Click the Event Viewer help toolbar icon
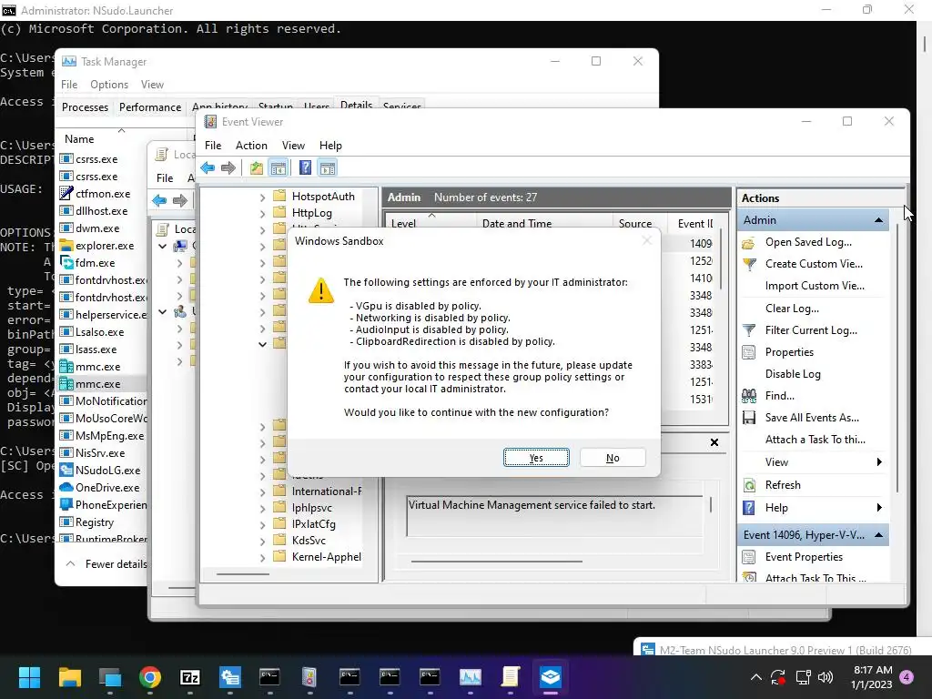The height and width of the screenshot is (699, 932). [x=305, y=168]
